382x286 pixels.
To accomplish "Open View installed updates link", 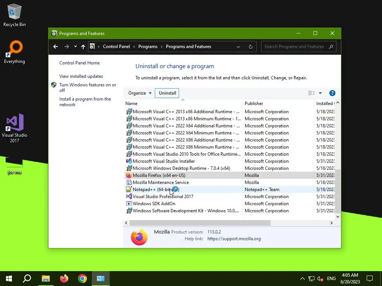I will pyautogui.click(x=81, y=76).
